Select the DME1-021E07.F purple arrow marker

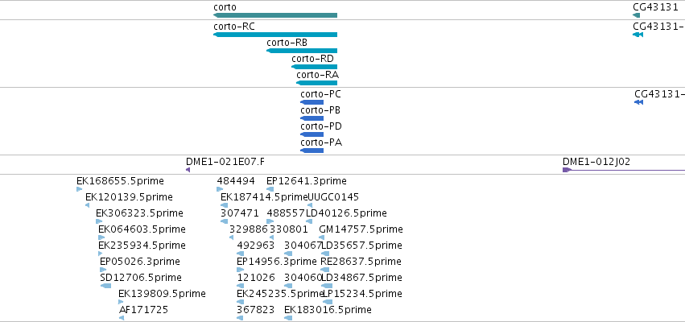(x=188, y=170)
